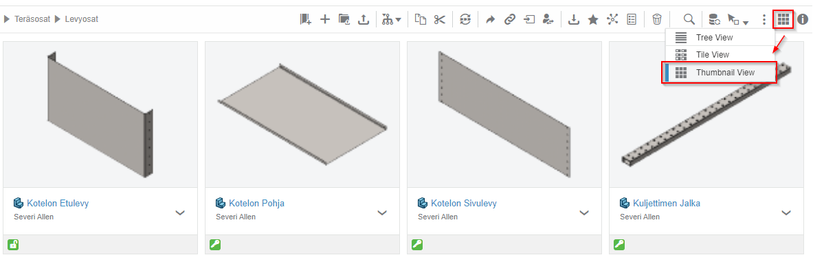This screenshot has height=266, width=813.
Task: Click the plus icon to add new item
Action: point(324,20)
